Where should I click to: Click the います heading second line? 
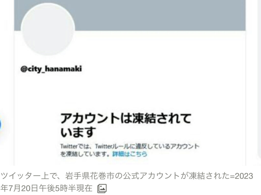[x=78, y=132]
